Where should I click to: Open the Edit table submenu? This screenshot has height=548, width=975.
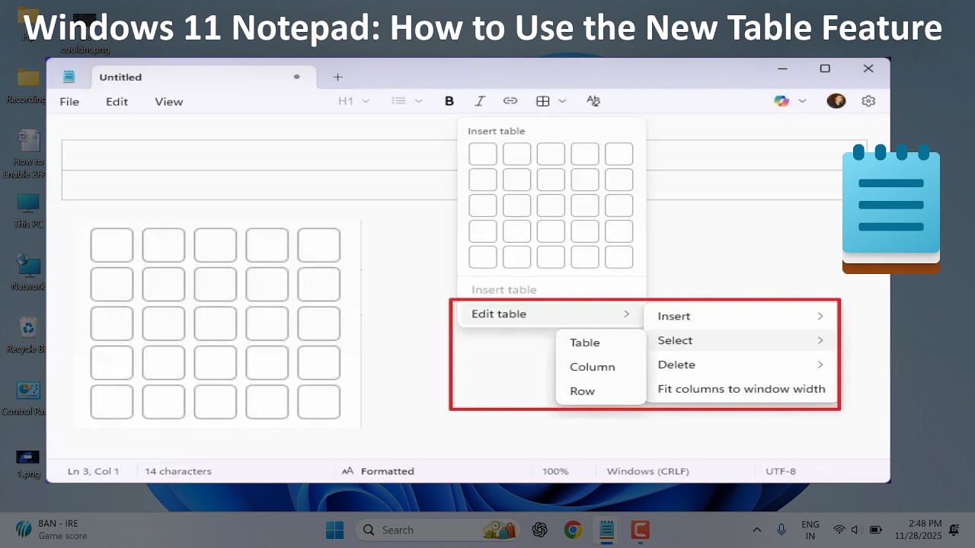click(551, 314)
